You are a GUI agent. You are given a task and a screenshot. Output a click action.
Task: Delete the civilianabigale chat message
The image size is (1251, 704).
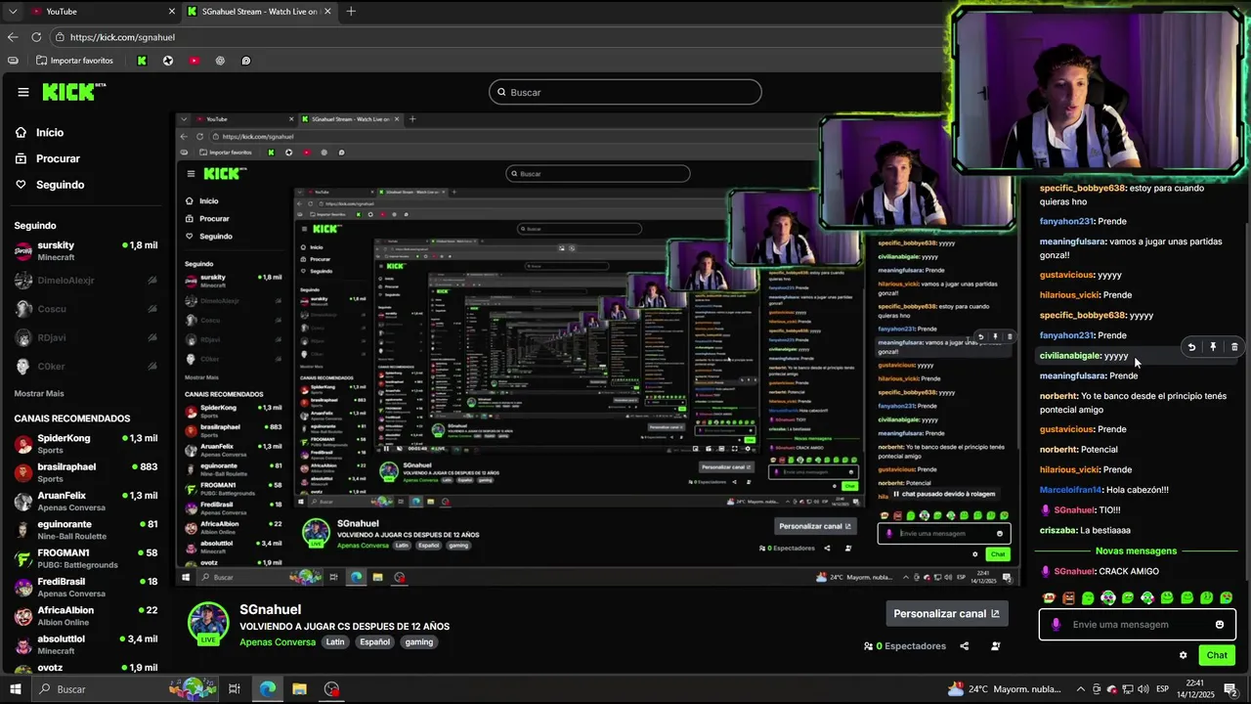point(1234,347)
